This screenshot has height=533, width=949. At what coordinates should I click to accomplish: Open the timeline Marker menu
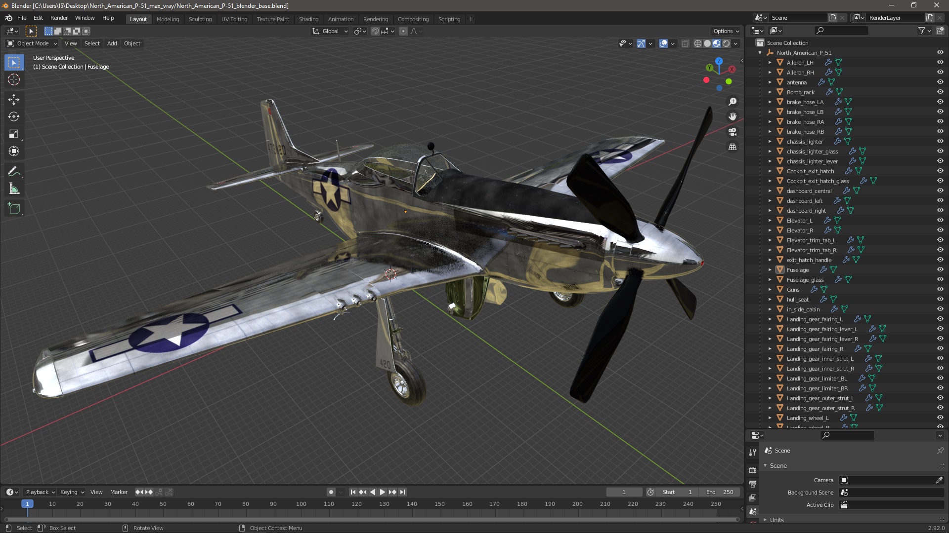[x=119, y=492]
